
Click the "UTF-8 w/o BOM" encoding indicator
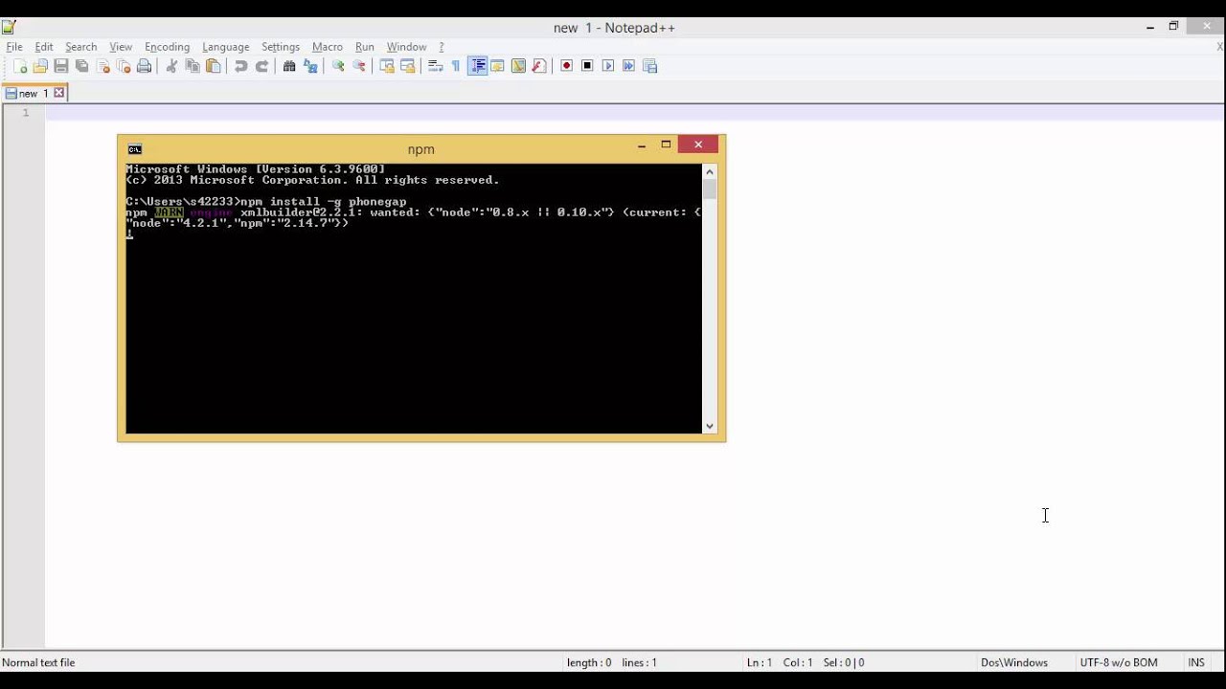(1119, 662)
